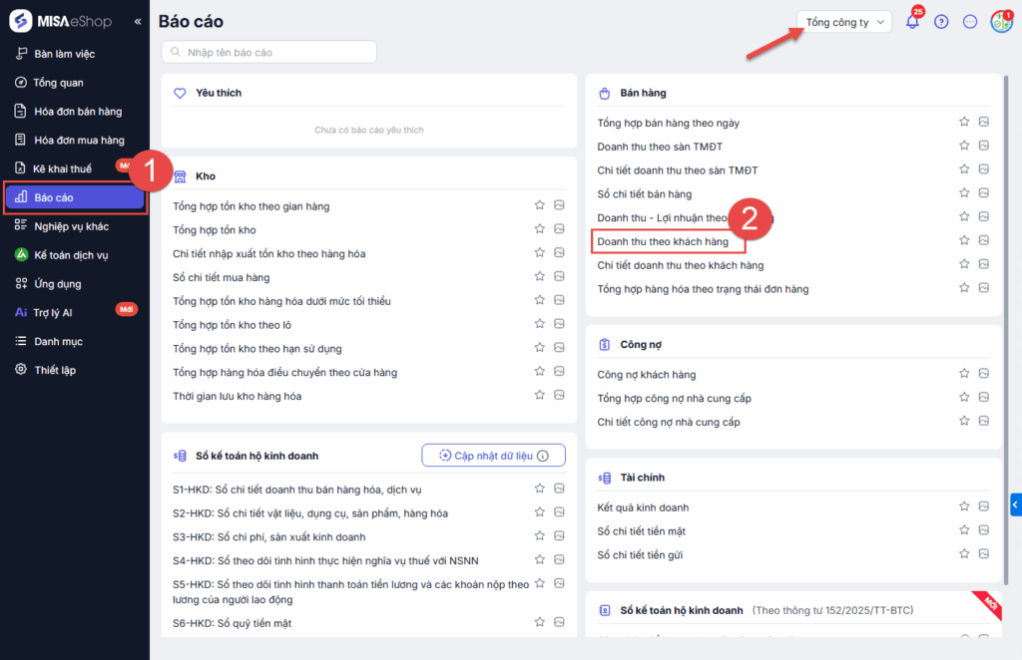Image resolution: width=1022 pixels, height=660 pixels.
Task: Preview image for Tổng hợp tồn kho theo gian hàng
Action: coord(559,205)
